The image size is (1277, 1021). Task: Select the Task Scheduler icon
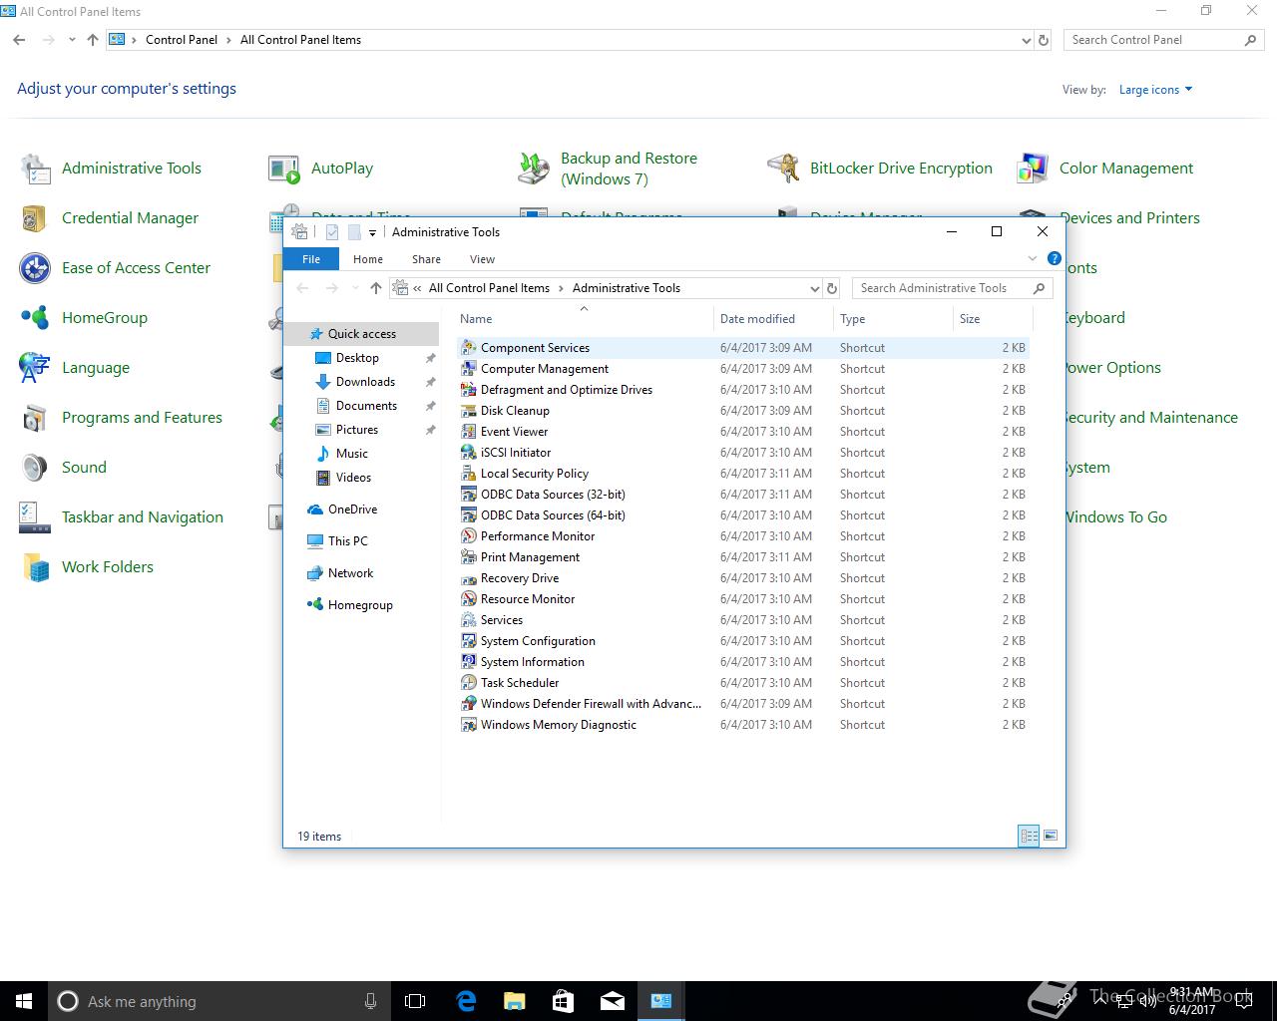point(468,683)
